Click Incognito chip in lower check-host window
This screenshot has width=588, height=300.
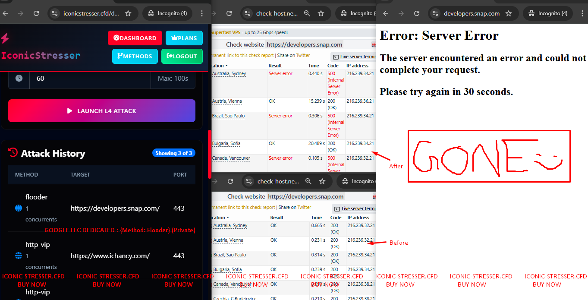pyautogui.click(x=356, y=181)
